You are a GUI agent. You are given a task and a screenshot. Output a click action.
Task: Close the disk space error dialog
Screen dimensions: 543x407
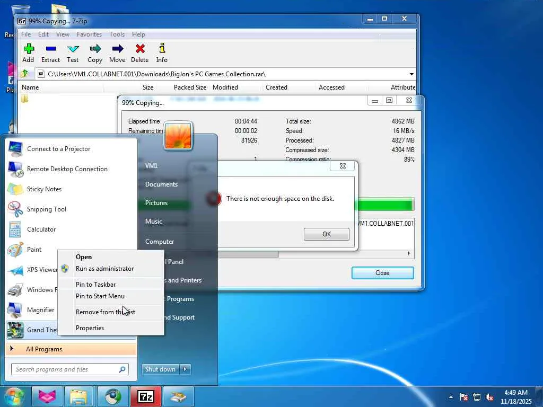pyautogui.click(x=343, y=166)
